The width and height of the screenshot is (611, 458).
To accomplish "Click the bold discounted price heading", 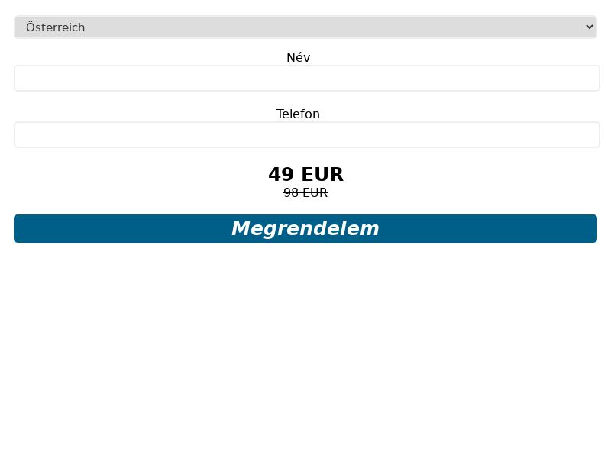I will click(x=306, y=174).
